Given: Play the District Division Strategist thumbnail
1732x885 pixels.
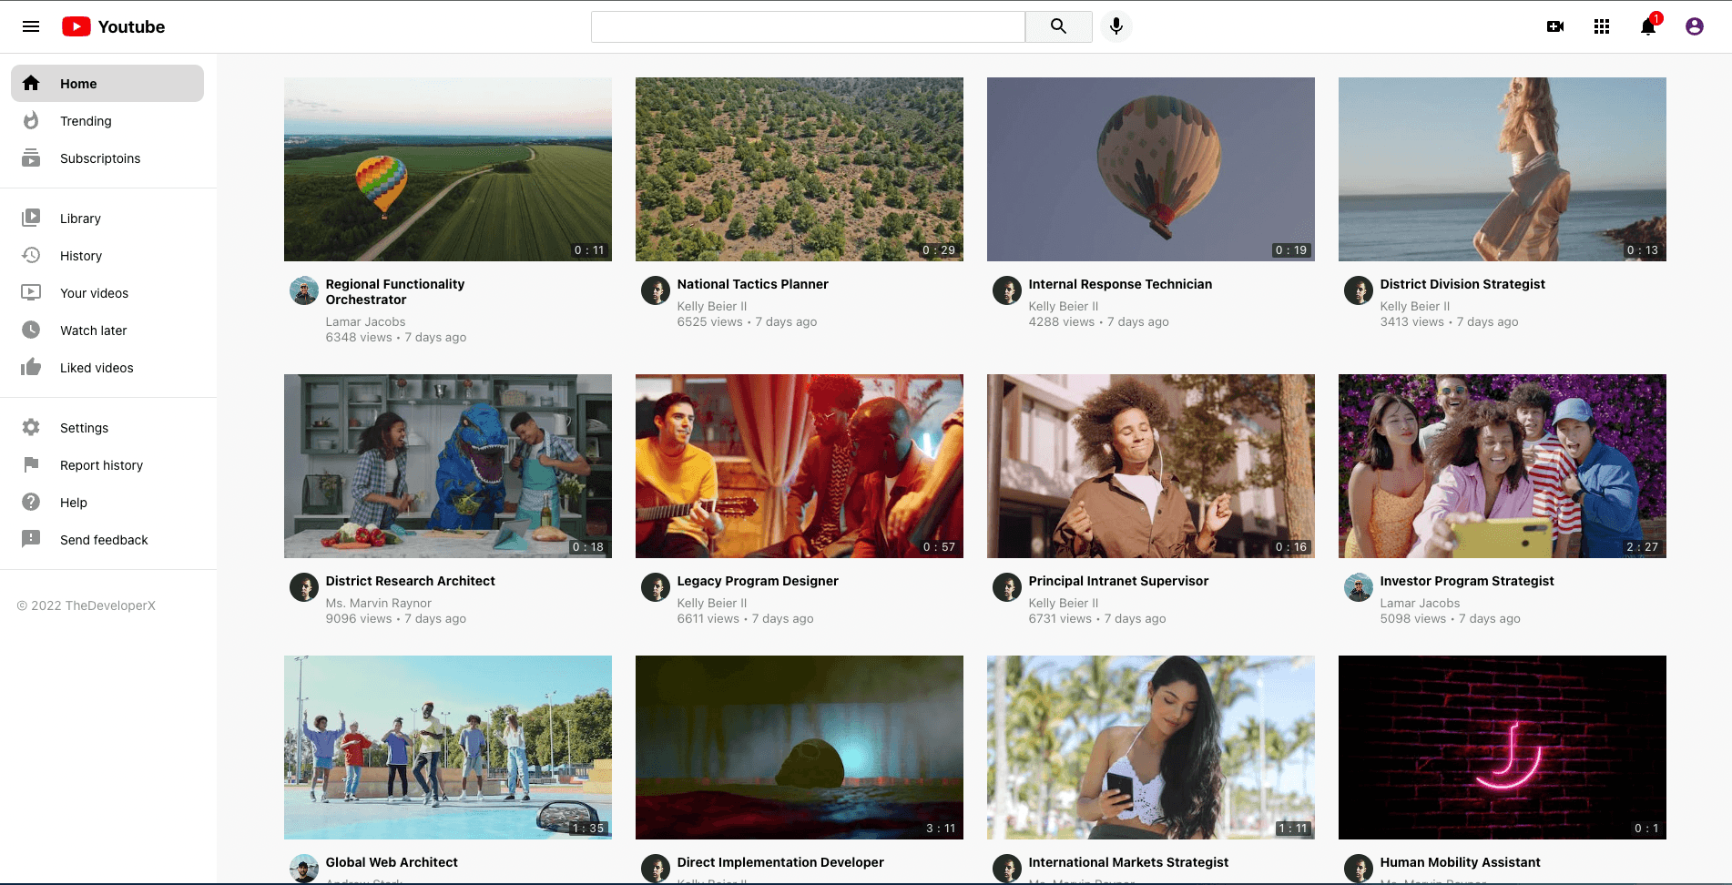Looking at the screenshot, I should pos(1503,169).
